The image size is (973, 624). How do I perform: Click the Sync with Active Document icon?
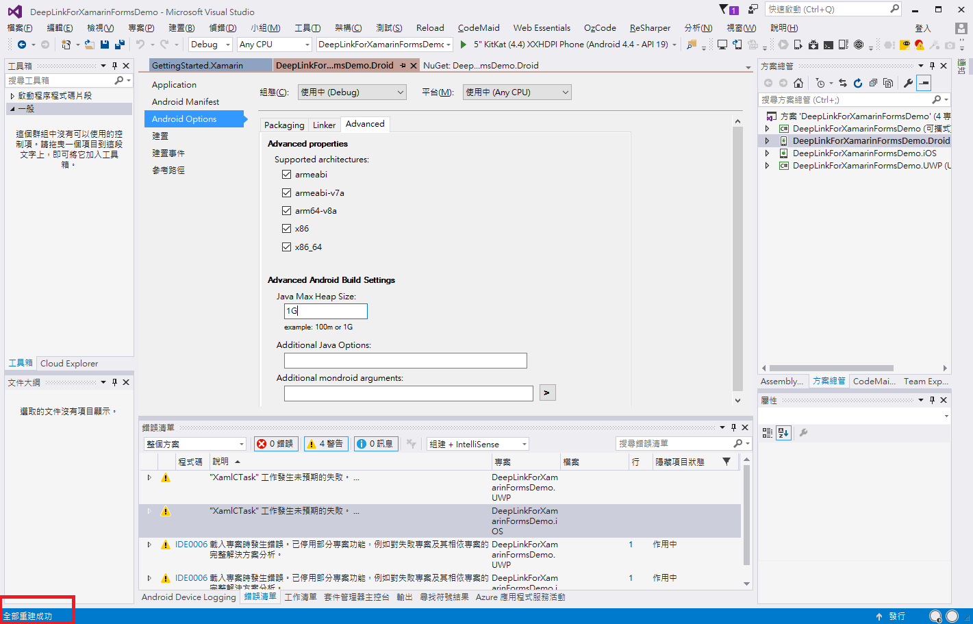coord(843,83)
